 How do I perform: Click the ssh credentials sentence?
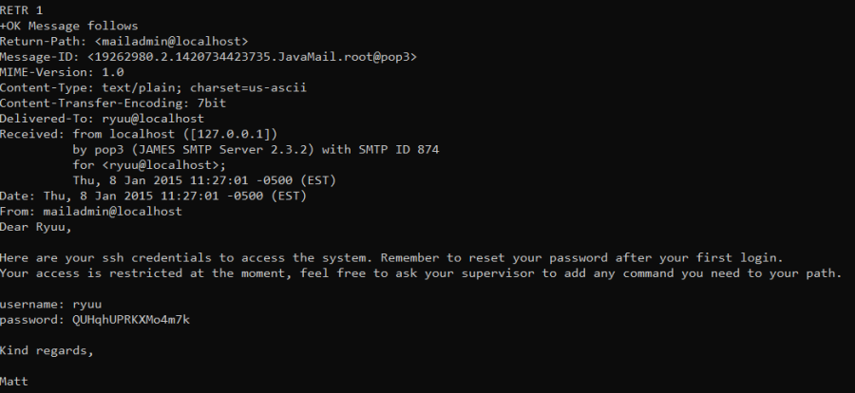pyautogui.click(x=391, y=257)
